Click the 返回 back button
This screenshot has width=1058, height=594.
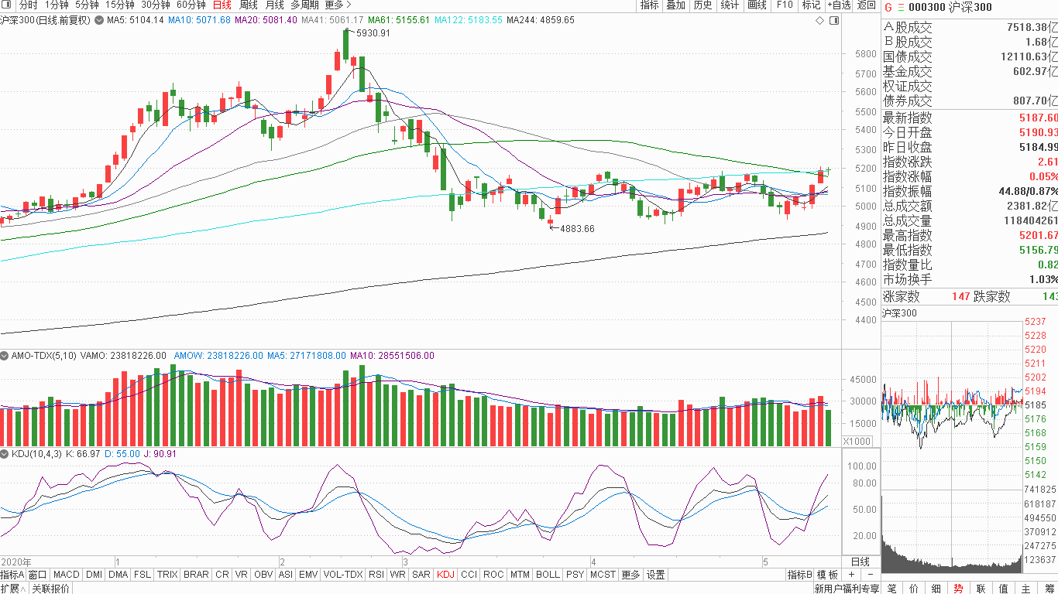(866, 5)
